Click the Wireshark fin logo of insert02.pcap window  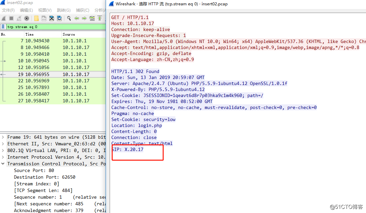click(3, 3)
